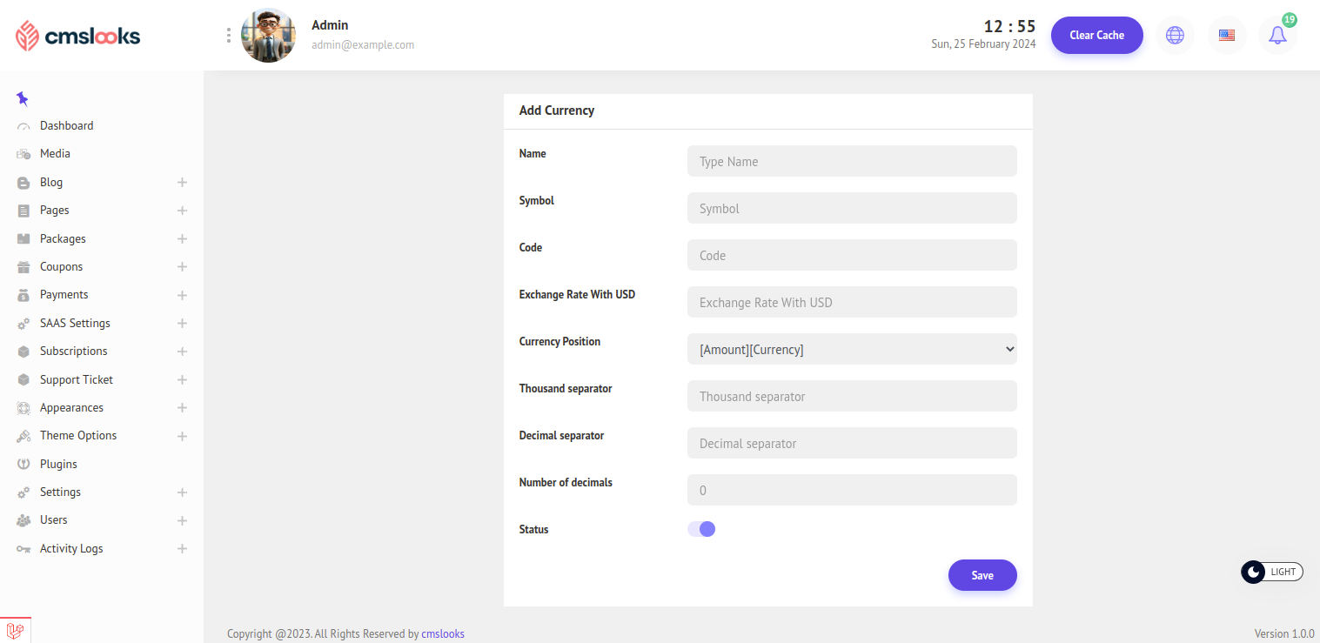Expand the Blog menu plus icon
This screenshot has width=1320, height=643.
(182, 183)
